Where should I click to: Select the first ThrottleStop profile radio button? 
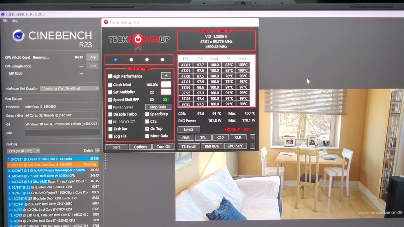pos(116,60)
